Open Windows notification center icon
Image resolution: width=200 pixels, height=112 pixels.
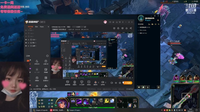point(196,110)
